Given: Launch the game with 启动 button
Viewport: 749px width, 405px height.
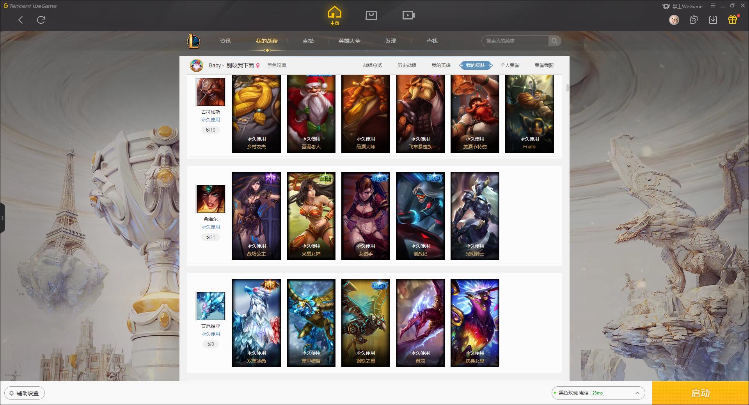Looking at the screenshot, I should point(701,393).
